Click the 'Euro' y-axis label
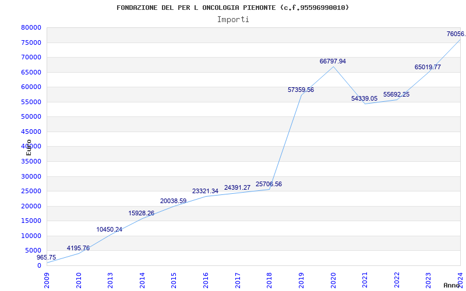466x291 pixels. coord(29,147)
